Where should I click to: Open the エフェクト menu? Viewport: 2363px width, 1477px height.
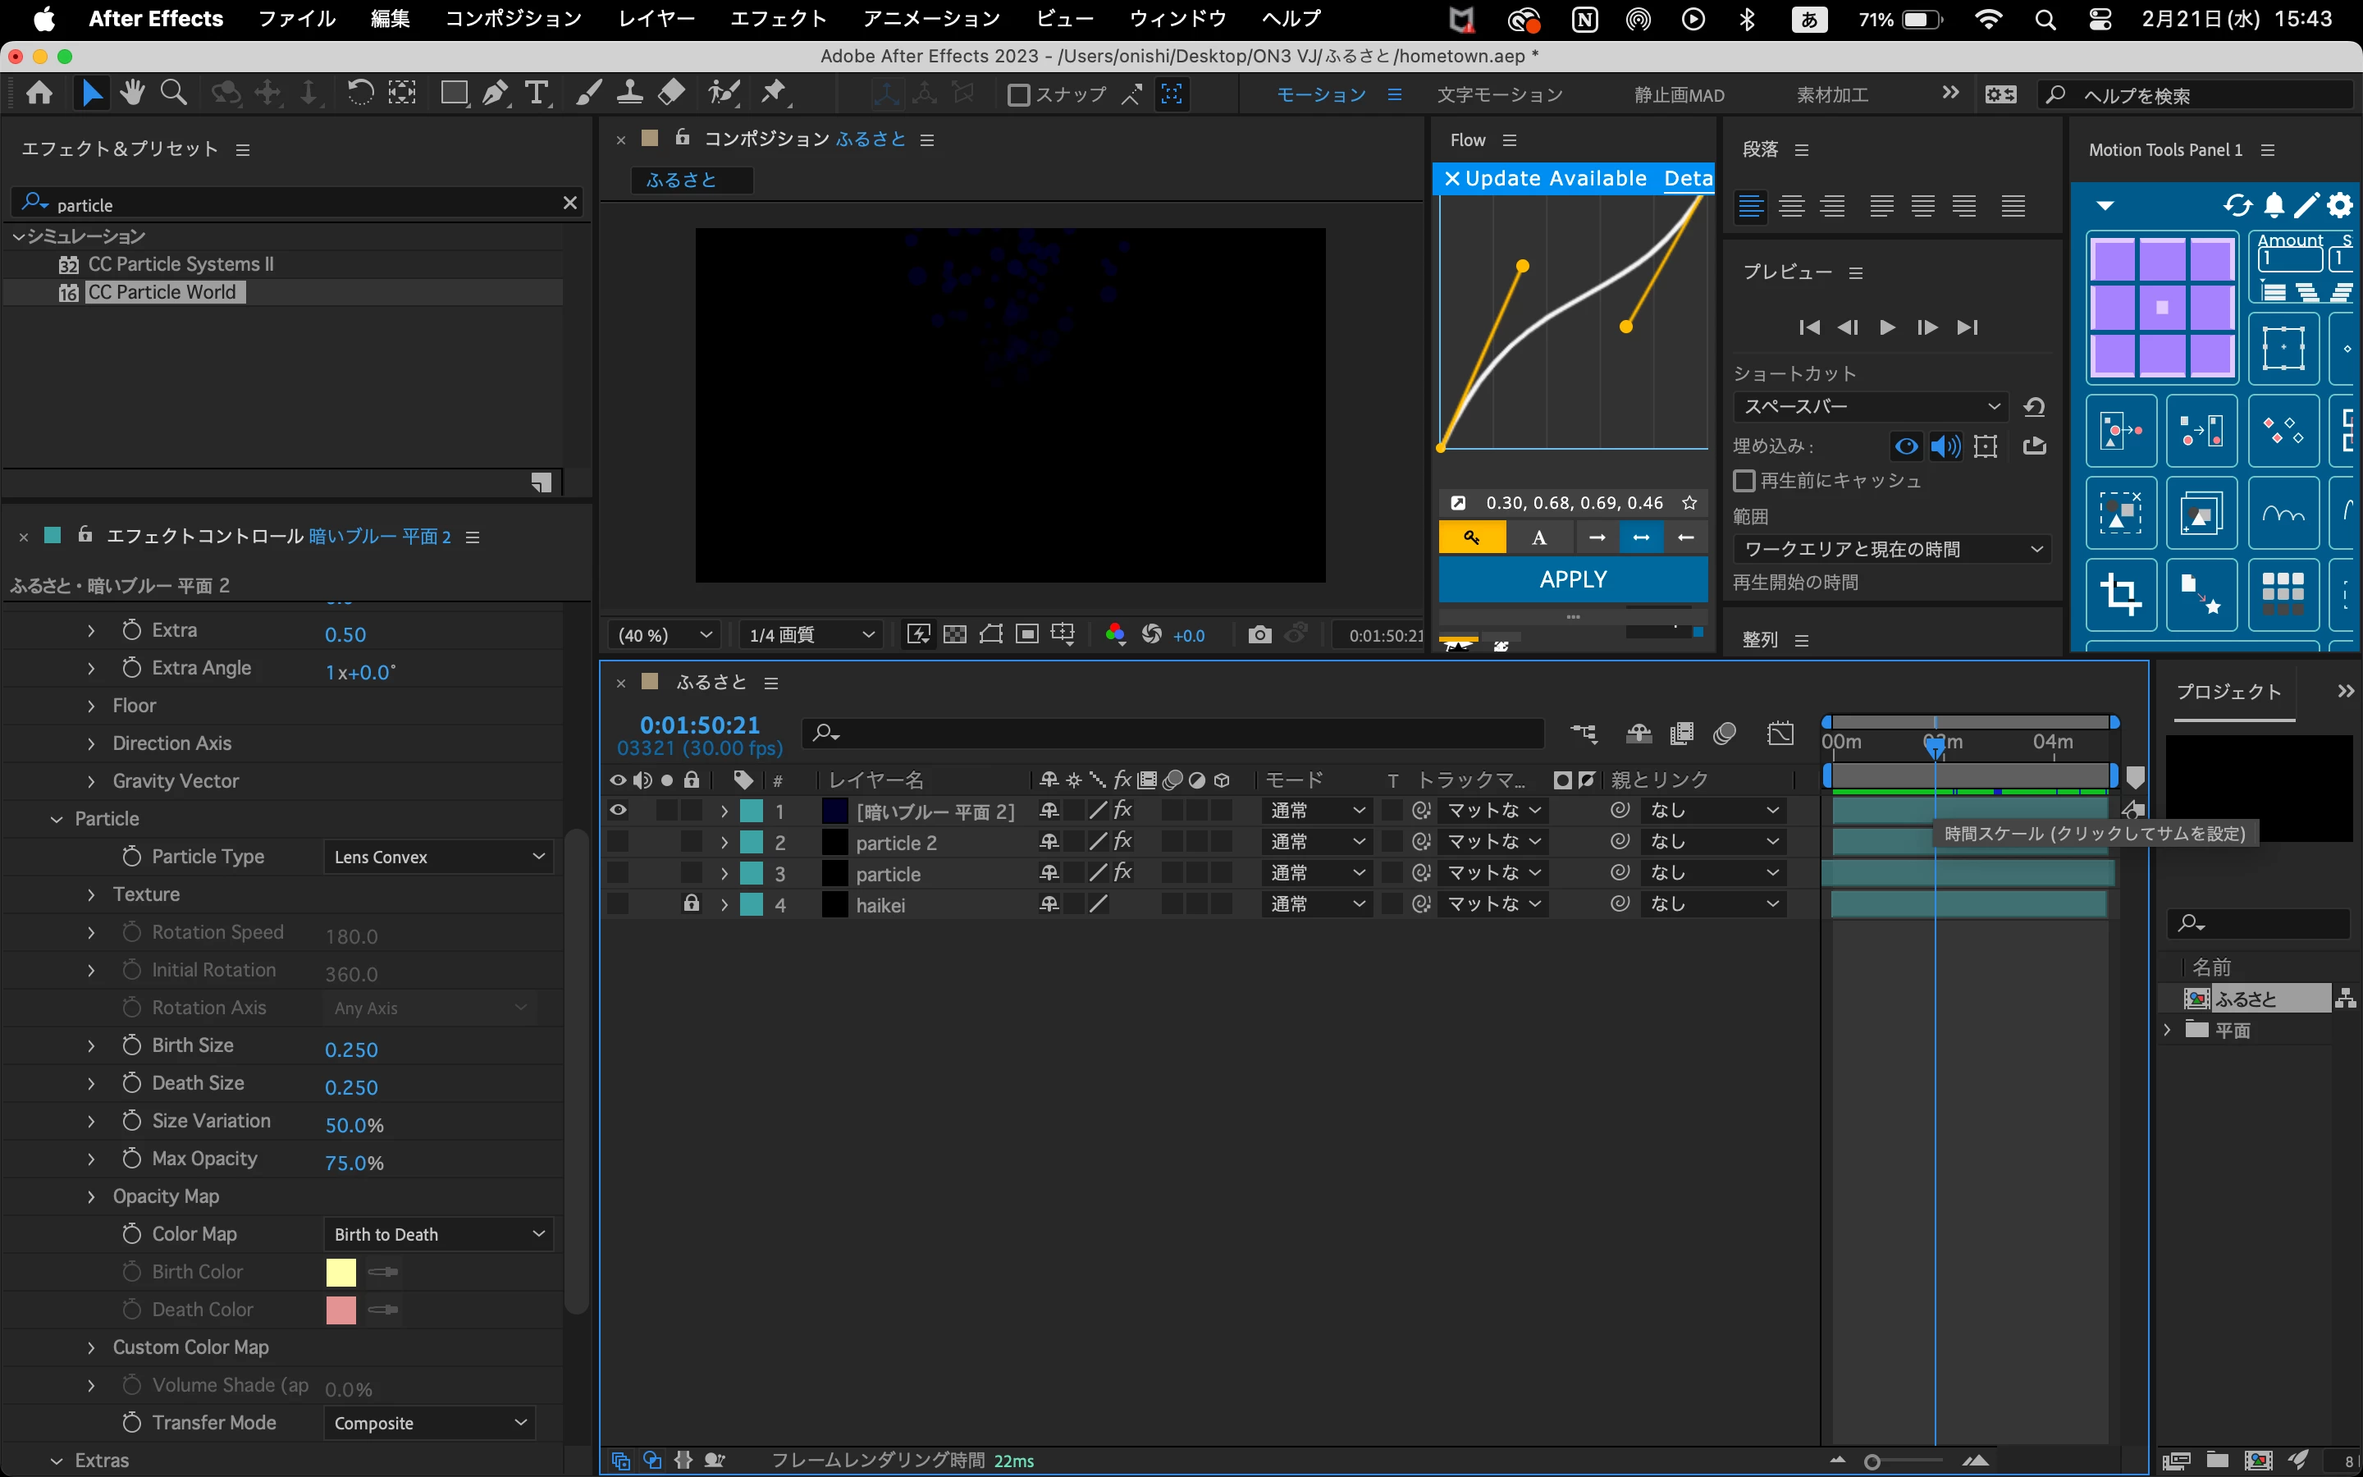(778, 19)
